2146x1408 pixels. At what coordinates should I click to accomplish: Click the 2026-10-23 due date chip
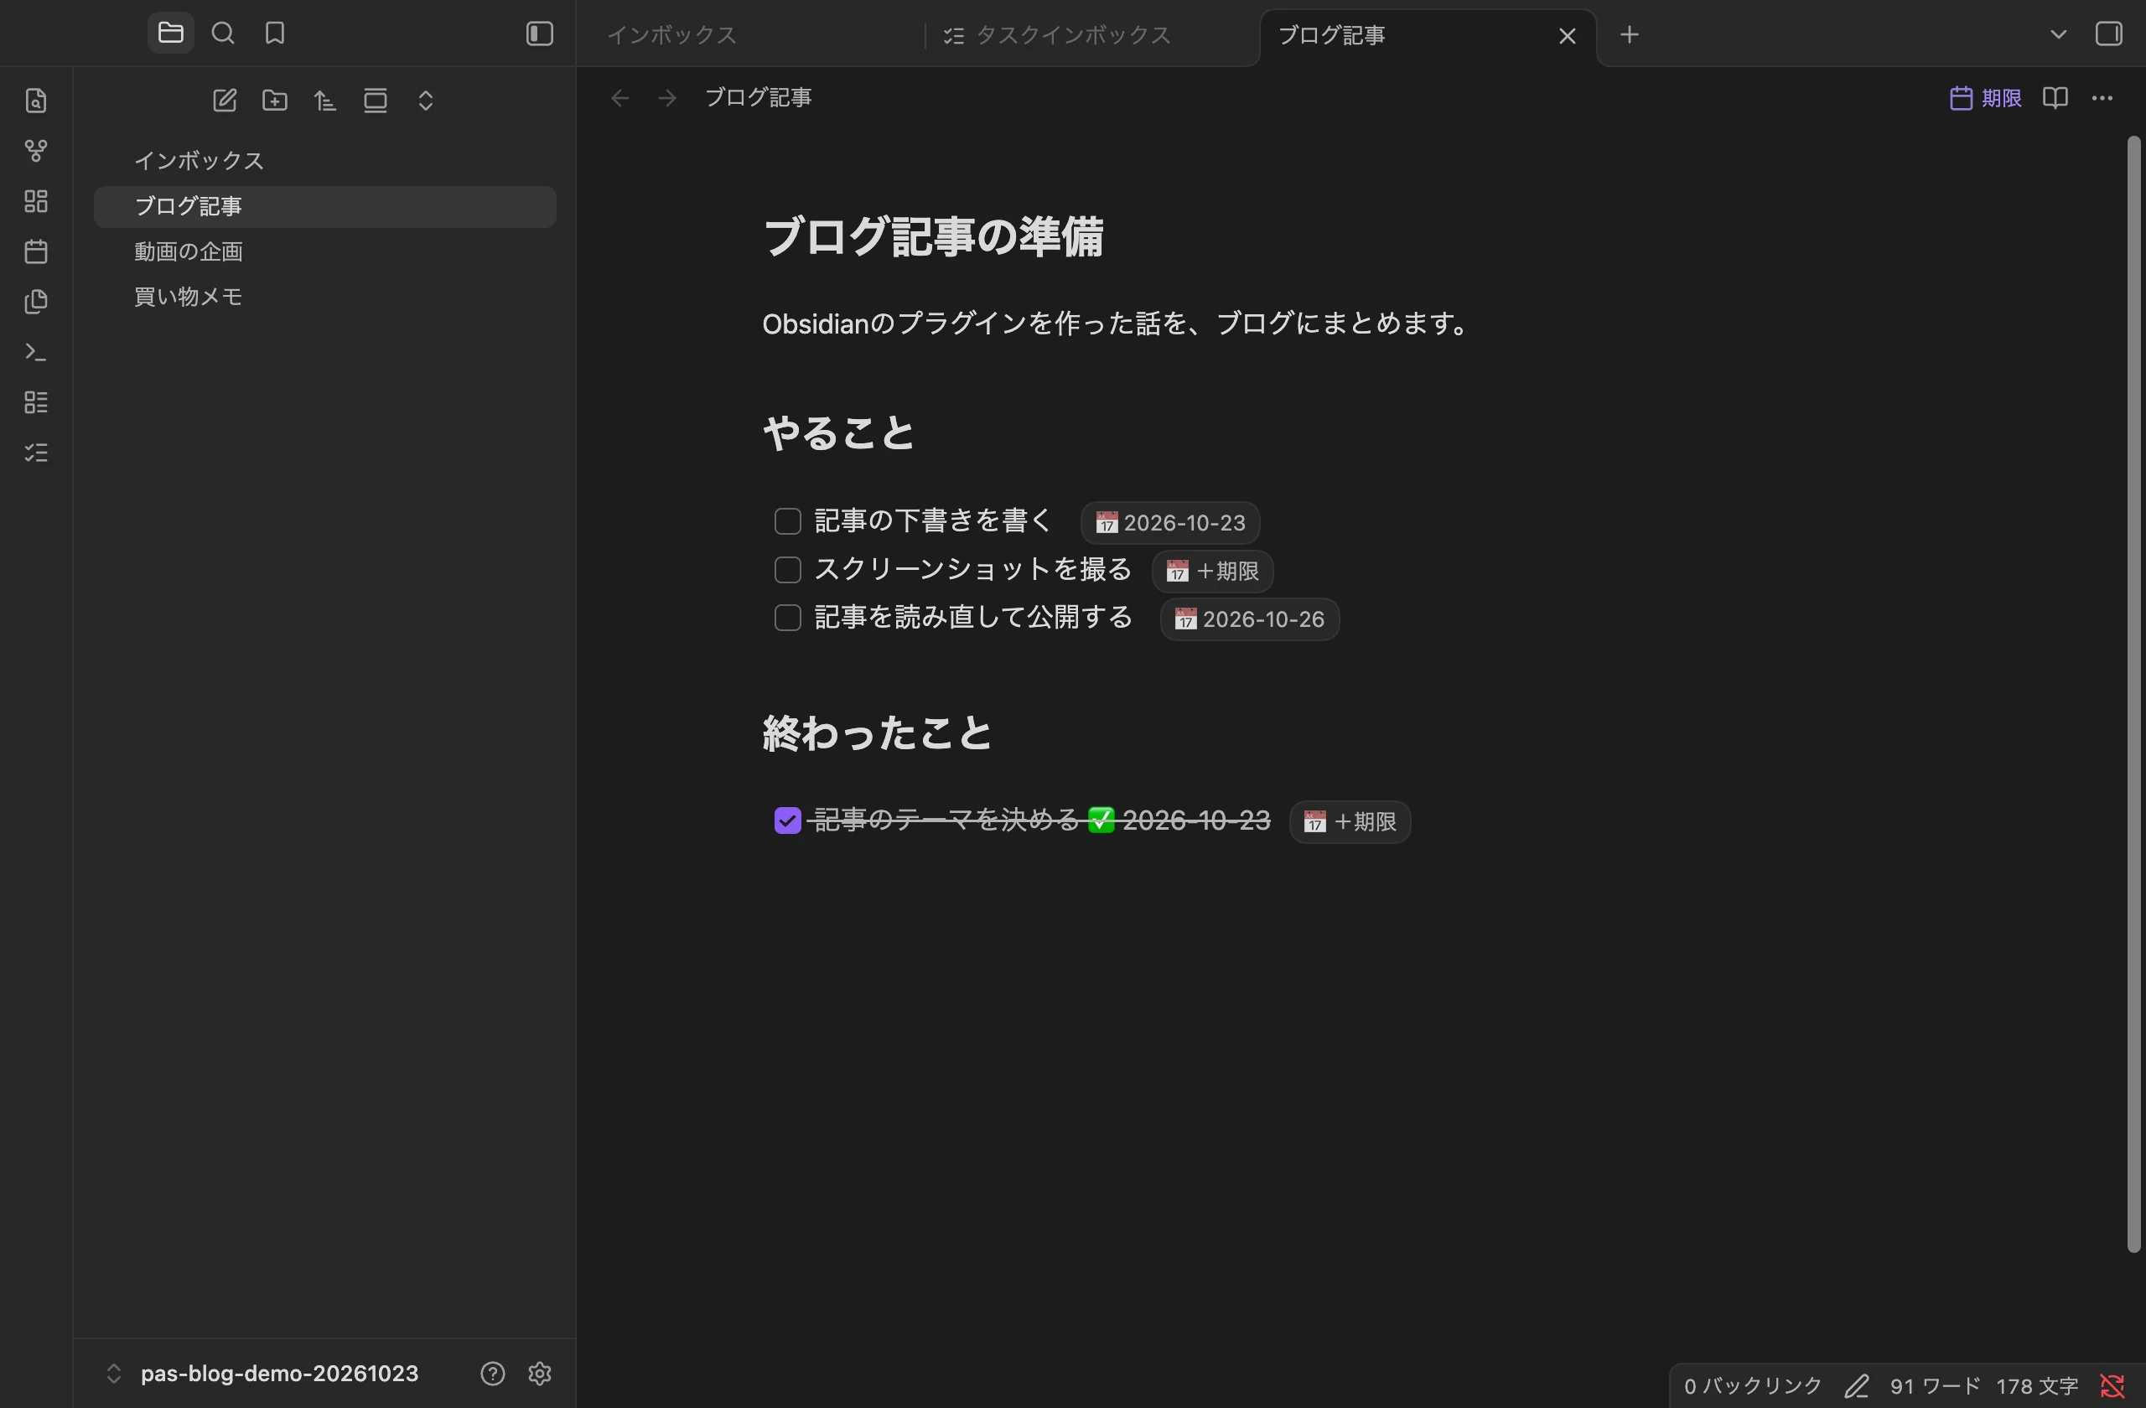[1169, 523]
